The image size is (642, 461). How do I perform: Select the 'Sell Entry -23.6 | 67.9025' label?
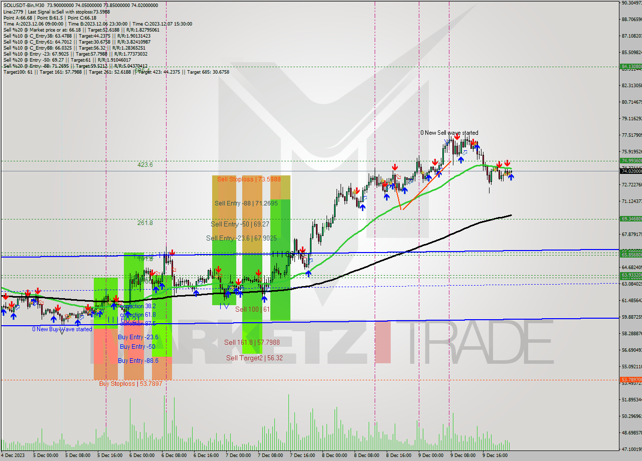coord(243,238)
